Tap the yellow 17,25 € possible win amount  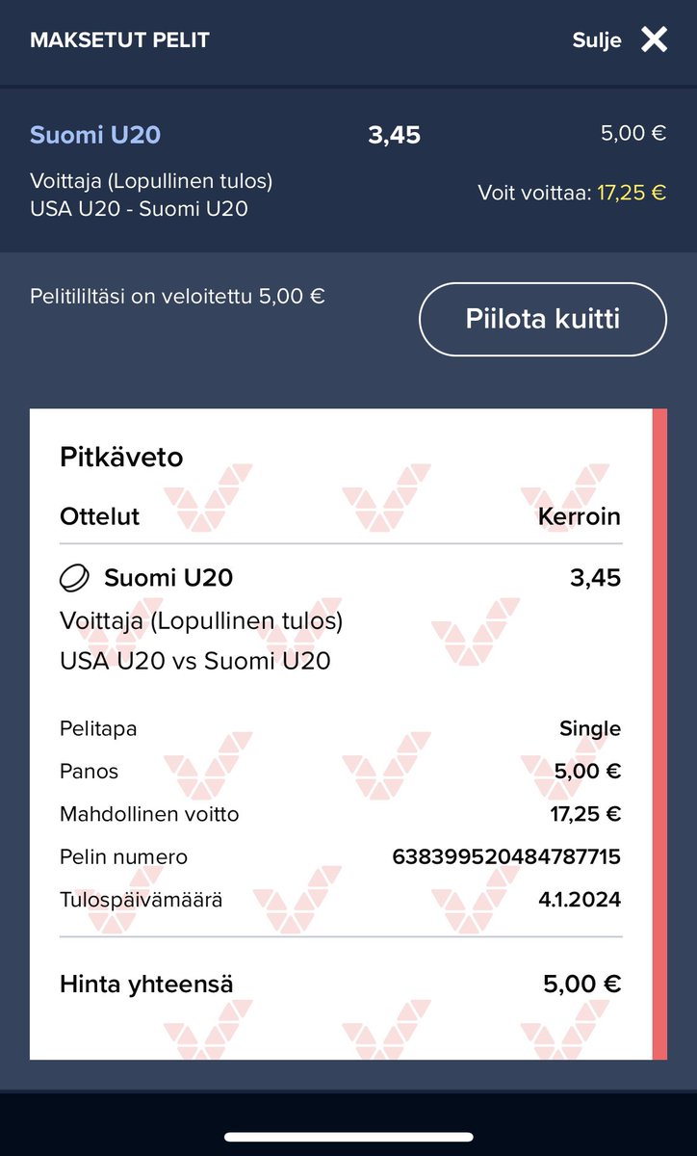(x=632, y=193)
